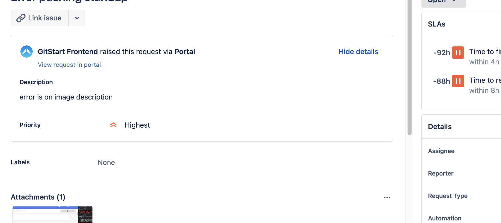Open the Open status dropdown
Image resolution: width=501 pixels, height=223 pixels.
coord(444,2)
